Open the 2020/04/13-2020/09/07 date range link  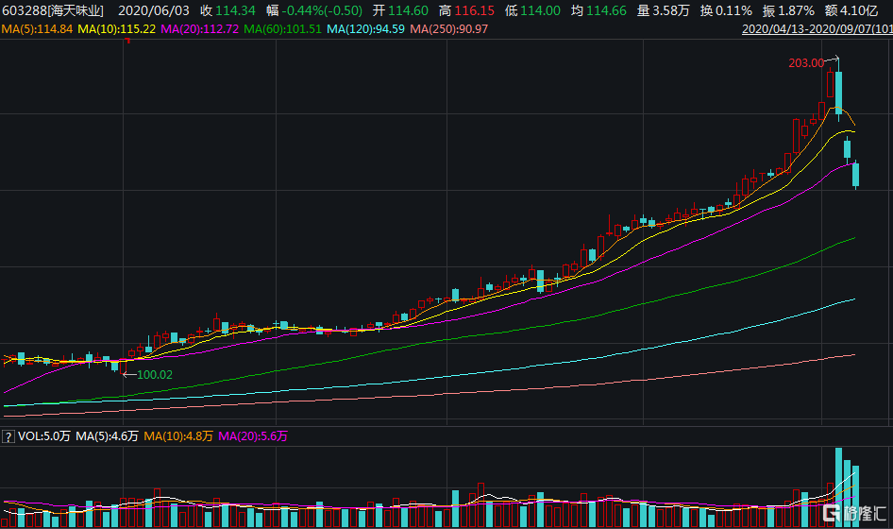coord(817,28)
